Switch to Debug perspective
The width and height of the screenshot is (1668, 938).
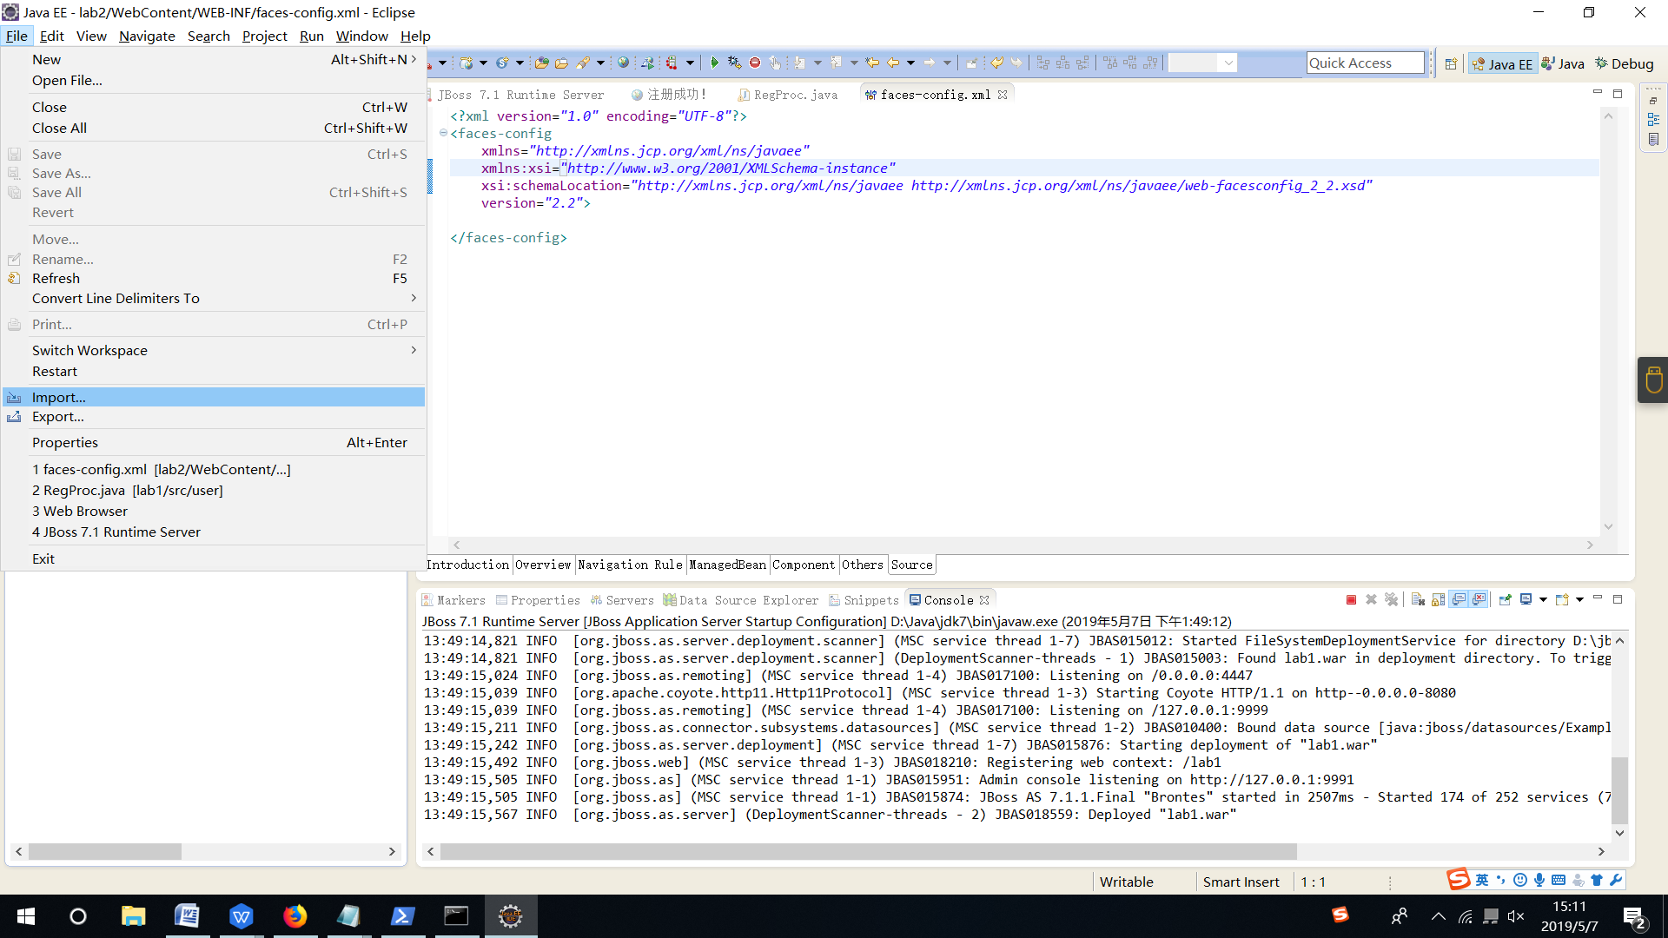click(1624, 63)
